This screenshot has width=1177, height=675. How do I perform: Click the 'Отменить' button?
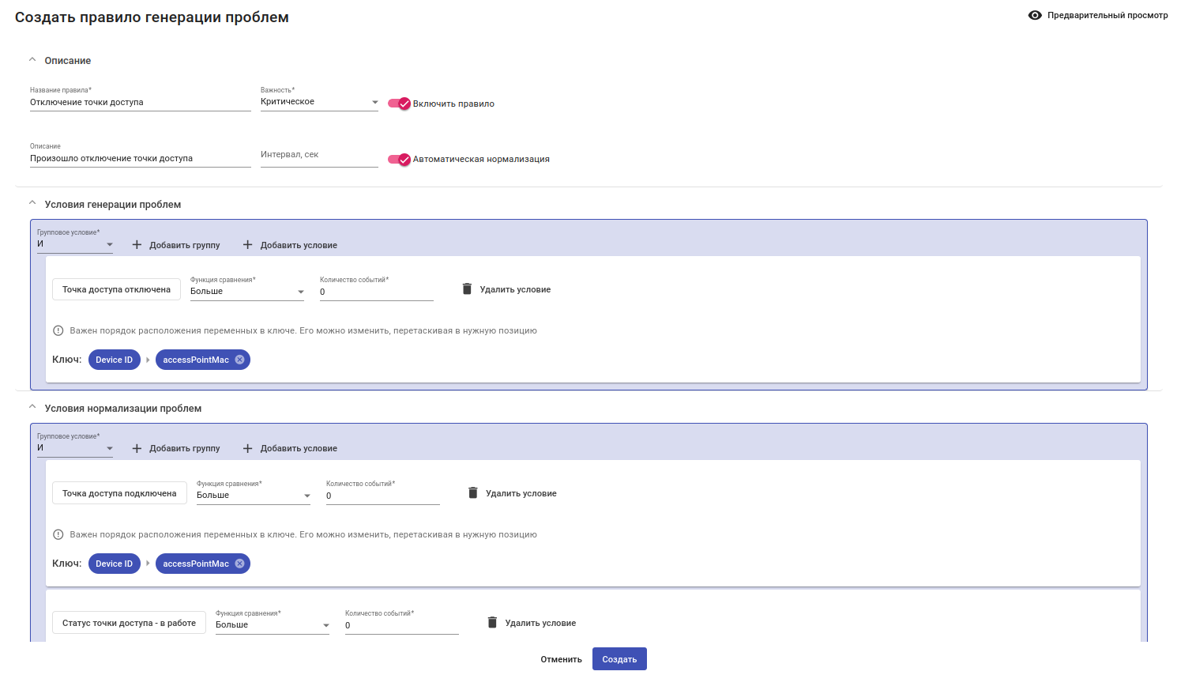pos(561,659)
